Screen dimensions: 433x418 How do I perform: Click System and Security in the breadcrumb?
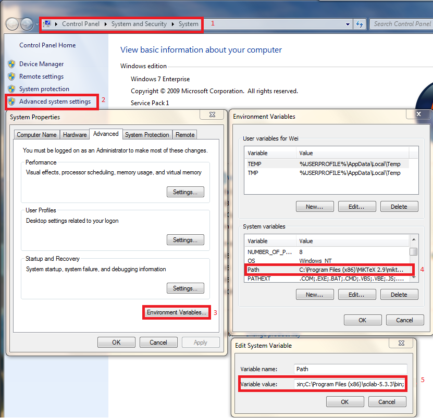point(139,24)
